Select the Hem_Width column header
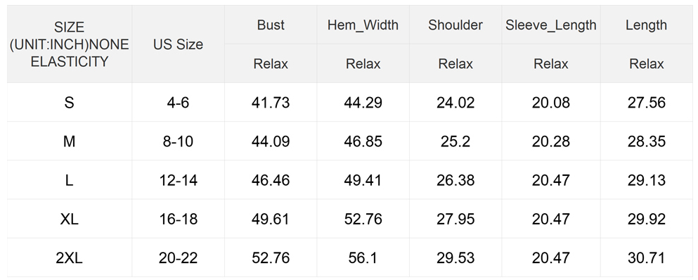This screenshot has height=280, width=698. click(x=363, y=25)
